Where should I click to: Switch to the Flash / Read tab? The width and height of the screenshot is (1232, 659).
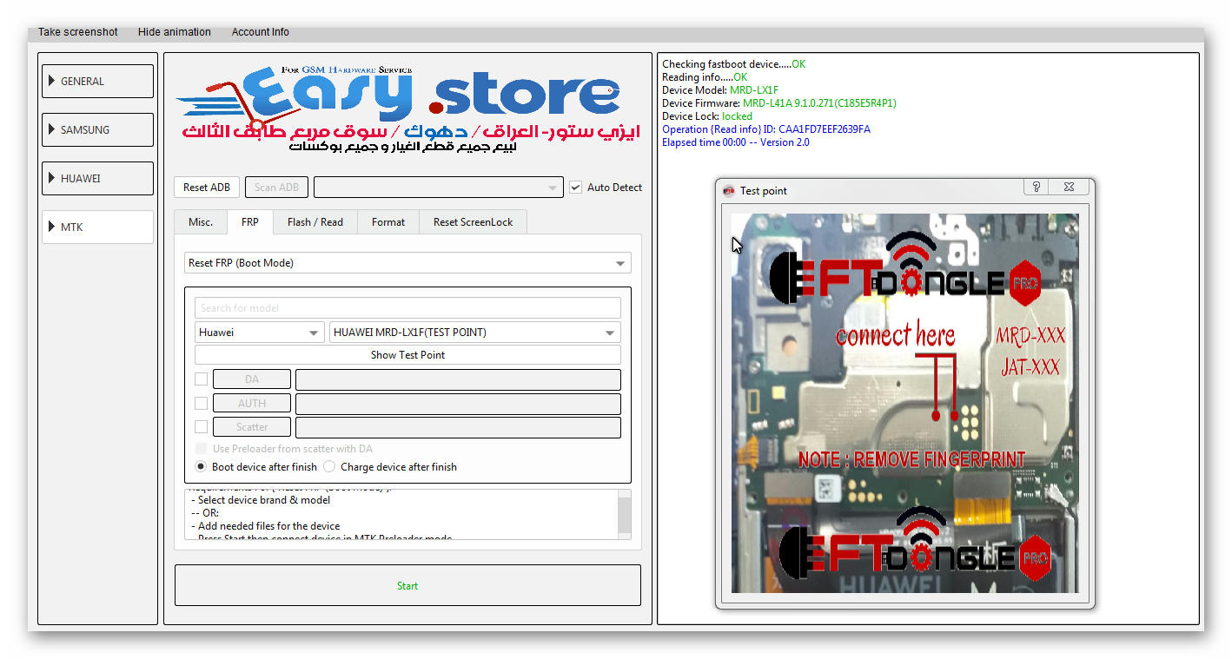[x=315, y=222]
